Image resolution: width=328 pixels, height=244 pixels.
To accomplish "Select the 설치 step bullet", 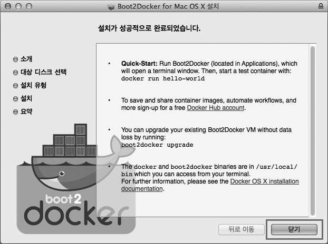I will coord(15,99).
